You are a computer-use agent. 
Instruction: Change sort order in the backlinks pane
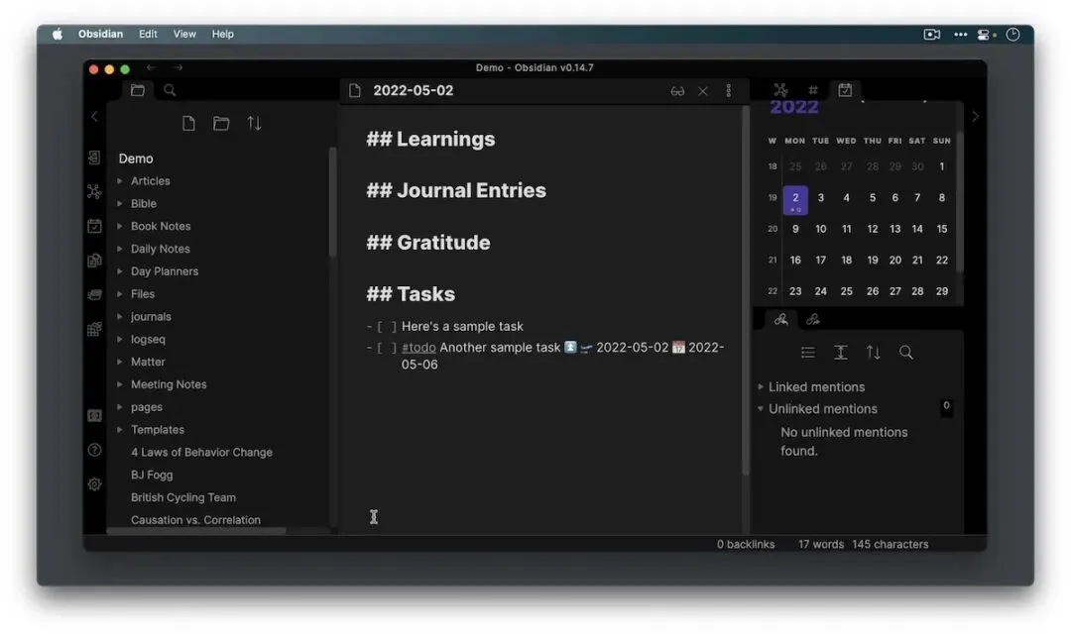pyautogui.click(x=874, y=352)
